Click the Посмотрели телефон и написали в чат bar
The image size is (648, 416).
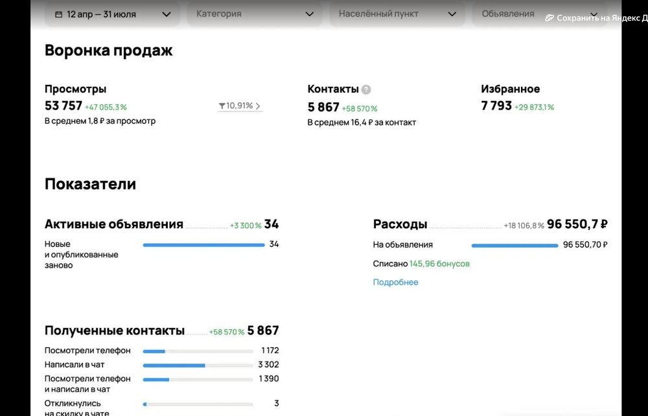point(198,379)
